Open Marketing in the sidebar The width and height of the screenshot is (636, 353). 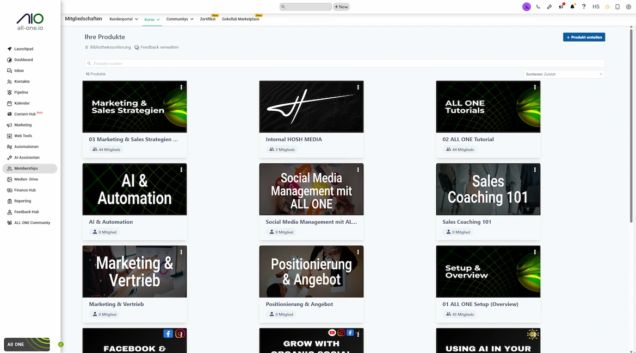click(x=23, y=125)
